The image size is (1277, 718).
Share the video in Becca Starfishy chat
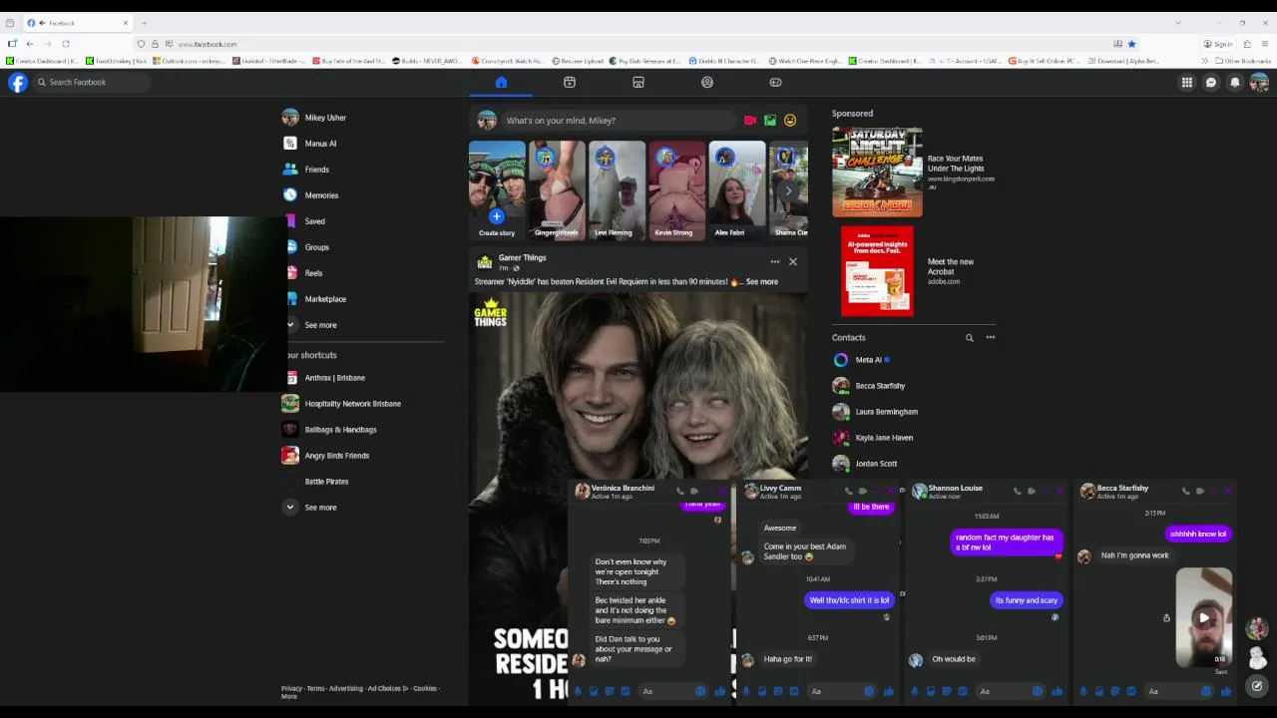[x=1166, y=618]
